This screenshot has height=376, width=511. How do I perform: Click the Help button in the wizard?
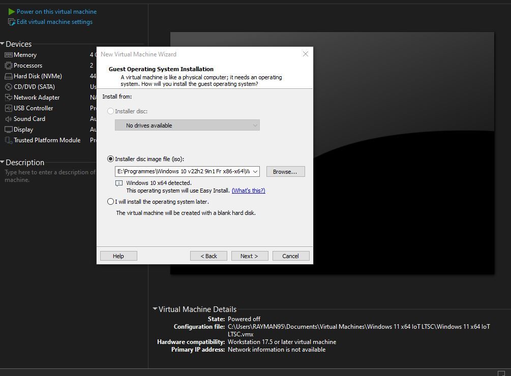(x=118, y=256)
